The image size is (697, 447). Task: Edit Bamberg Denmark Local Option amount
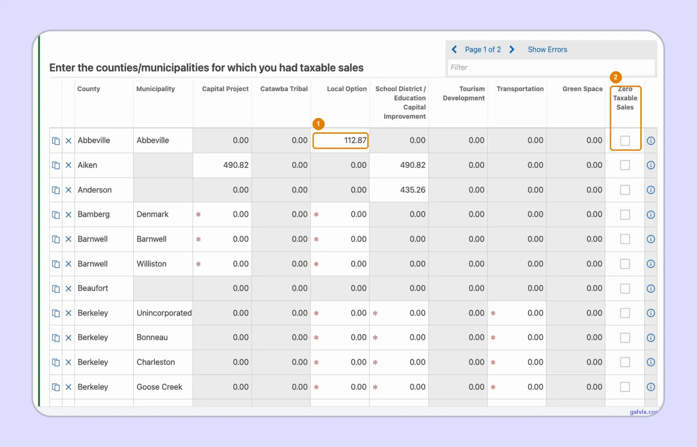(x=340, y=214)
